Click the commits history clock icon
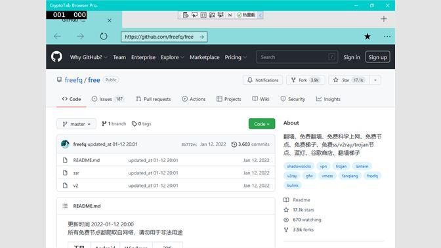 tap(234, 144)
